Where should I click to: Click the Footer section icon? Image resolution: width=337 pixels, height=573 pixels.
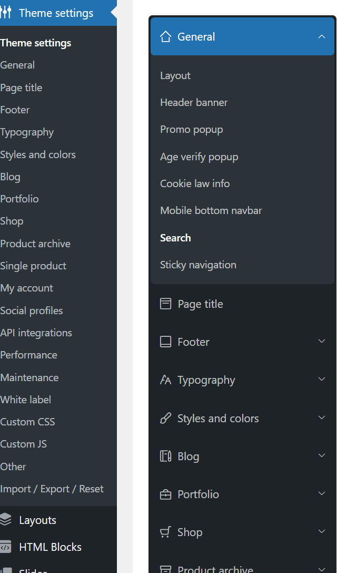pyautogui.click(x=165, y=342)
